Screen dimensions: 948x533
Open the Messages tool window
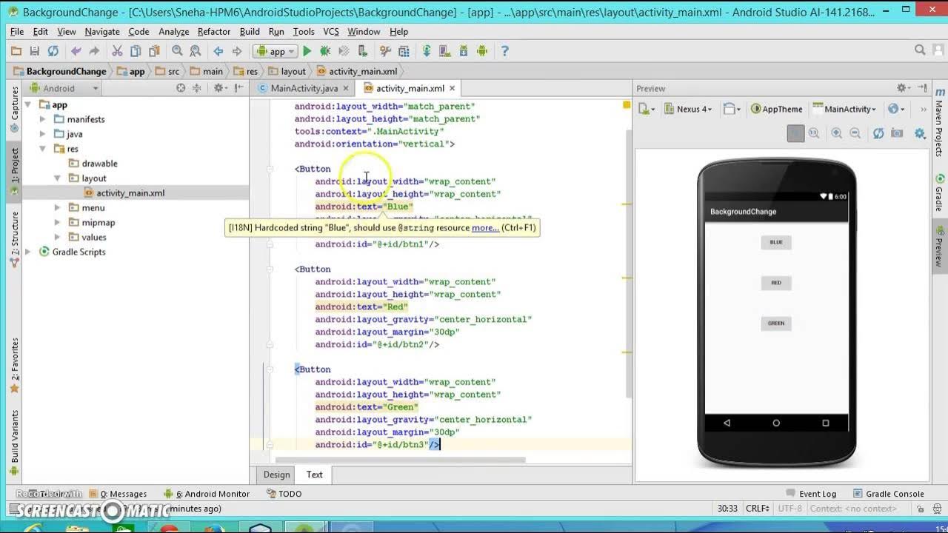click(x=118, y=494)
